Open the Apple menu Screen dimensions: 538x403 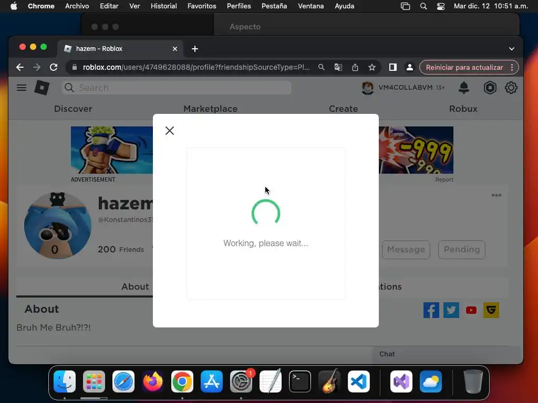click(14, 6)
